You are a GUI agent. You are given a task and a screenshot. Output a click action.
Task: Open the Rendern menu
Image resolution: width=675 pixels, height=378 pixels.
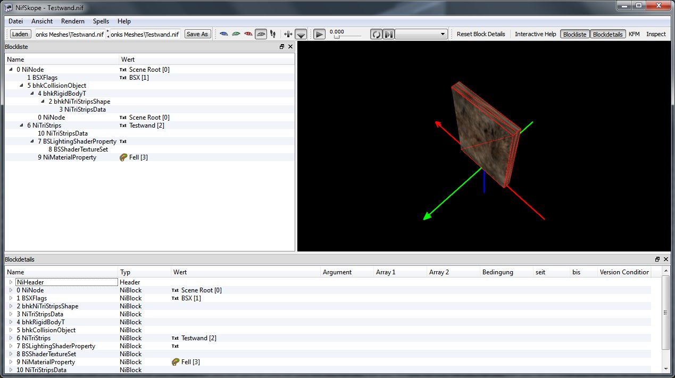click(x=73, y=21)
